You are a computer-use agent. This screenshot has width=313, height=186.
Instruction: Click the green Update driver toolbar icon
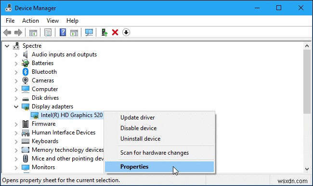tap(104, 32)
